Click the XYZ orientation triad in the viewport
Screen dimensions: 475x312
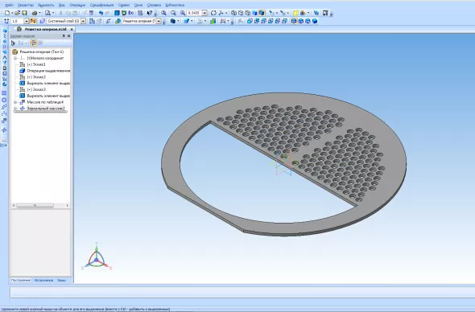click(97, 257)
